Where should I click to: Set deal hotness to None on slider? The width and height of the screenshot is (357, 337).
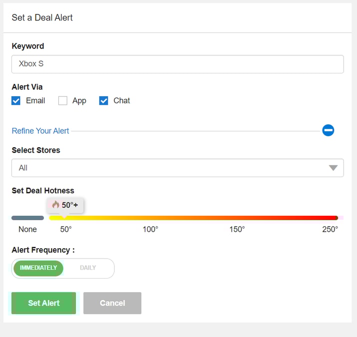[27, 218]
